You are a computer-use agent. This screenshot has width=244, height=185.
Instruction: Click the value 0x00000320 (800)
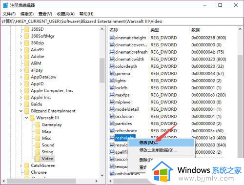click(209, 59)
